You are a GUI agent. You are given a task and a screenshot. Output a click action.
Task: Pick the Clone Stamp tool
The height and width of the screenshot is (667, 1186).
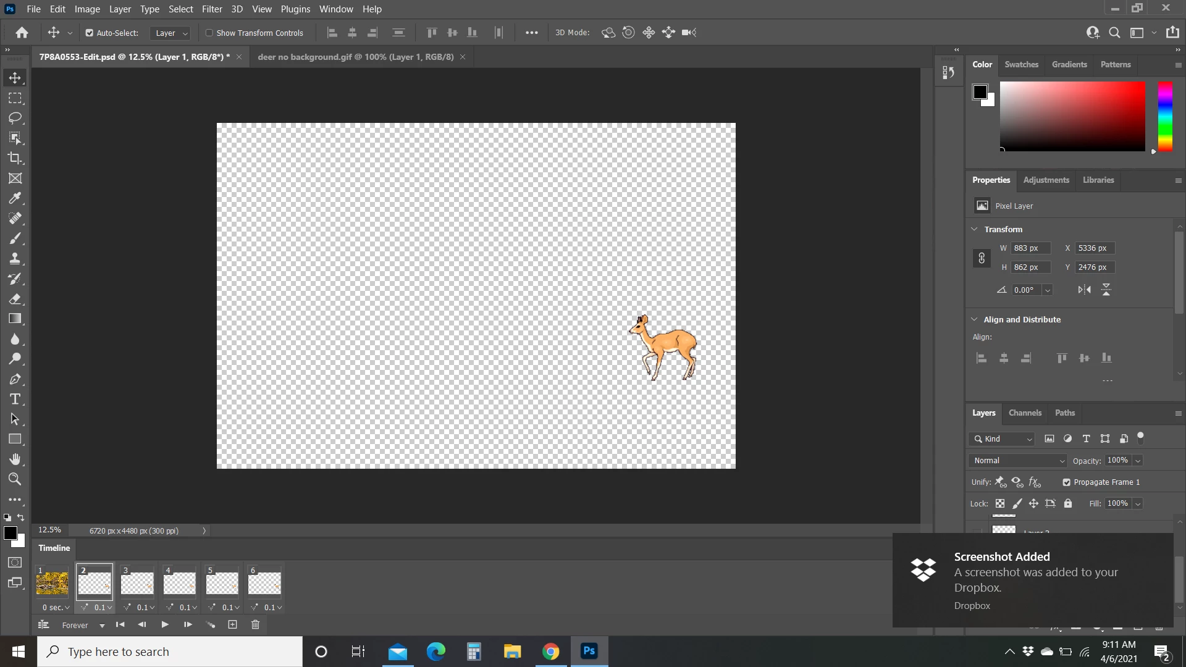coord(15,259)
